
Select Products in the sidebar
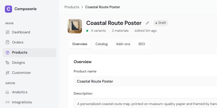(29, 52)
